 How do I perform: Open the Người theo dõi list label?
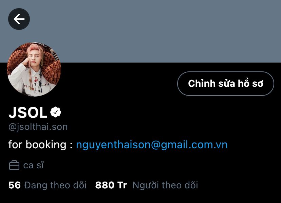(x=165, y=185)
